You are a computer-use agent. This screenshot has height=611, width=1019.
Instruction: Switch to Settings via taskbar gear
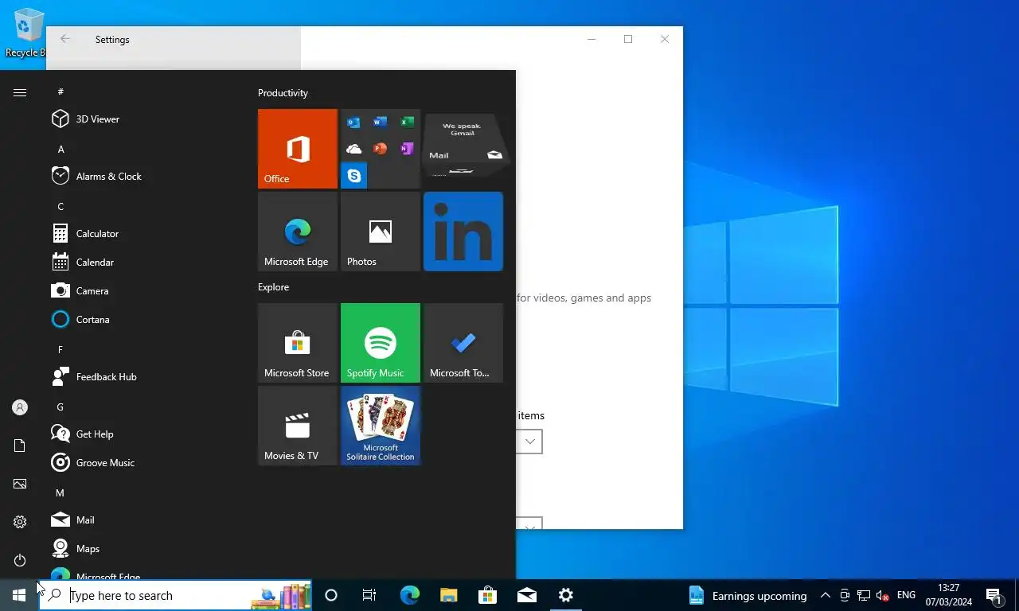pyautogui.click(x=565, y=595)
